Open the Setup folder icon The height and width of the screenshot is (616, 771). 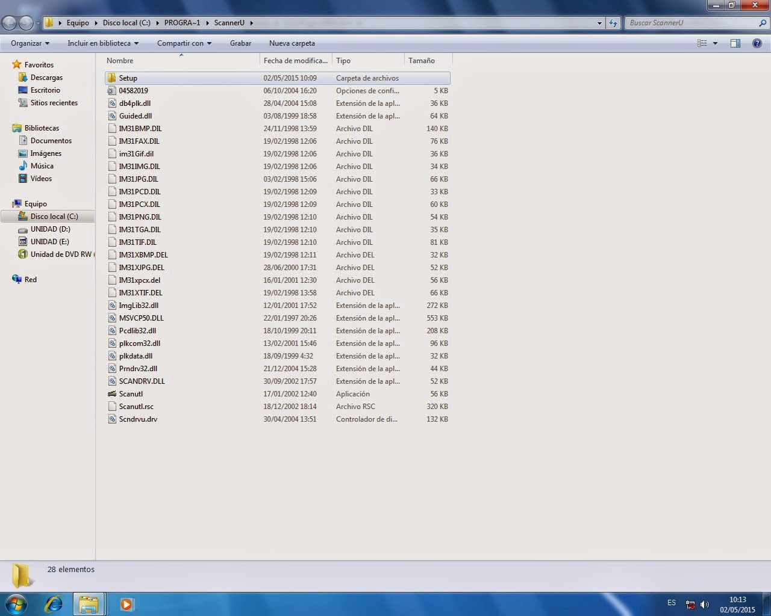tap(111, 78)
